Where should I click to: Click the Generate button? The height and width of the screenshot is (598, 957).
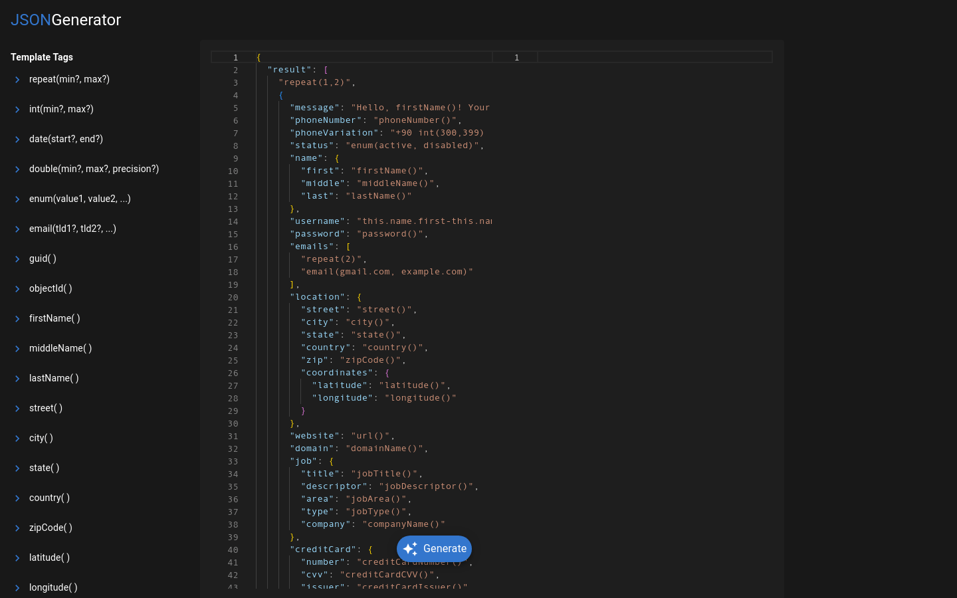434,549
